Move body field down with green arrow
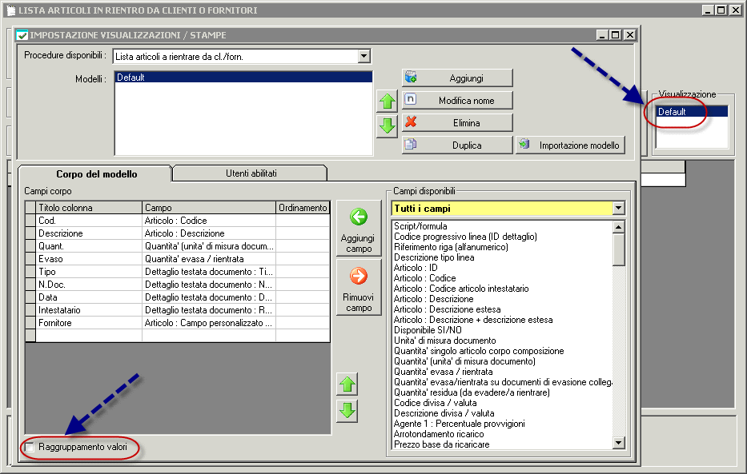The width and height of the screenshot is (747, 474). [x=347, y=410]
